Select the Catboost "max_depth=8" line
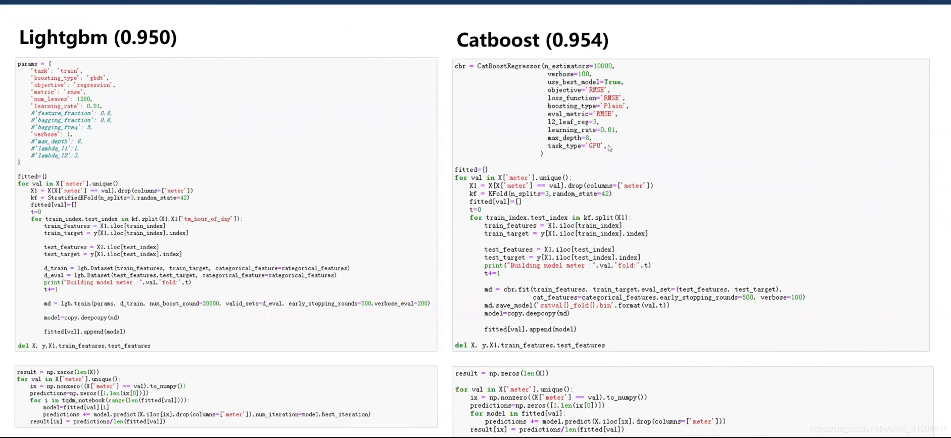951x438 pixels. click(x=569, y=138)
